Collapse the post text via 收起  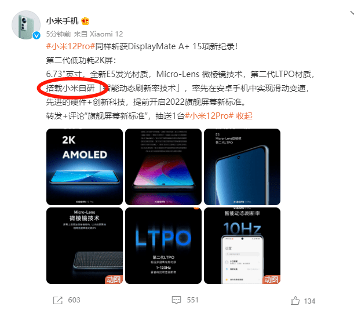coord(244,116)
